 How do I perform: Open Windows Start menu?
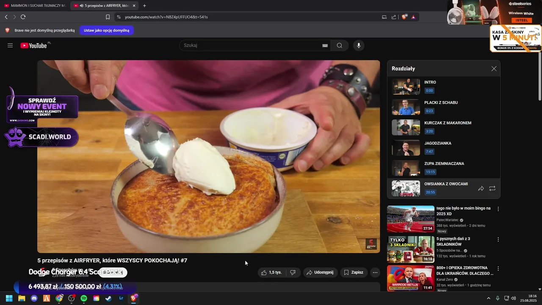[9, 298]
